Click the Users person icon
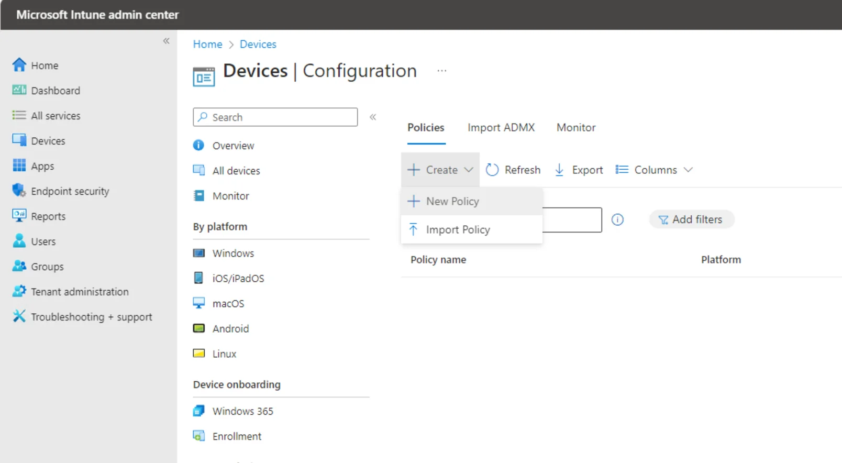This screenshot has width=842, height=463. (x=19, y=241)
